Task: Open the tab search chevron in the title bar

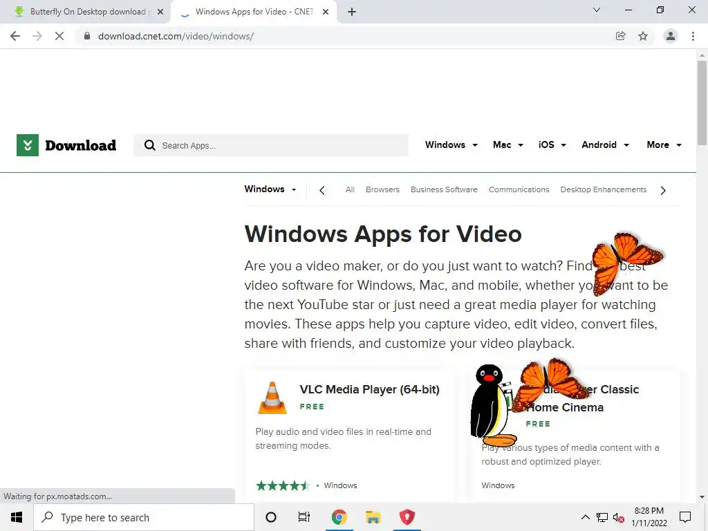Action: click(597, 10)
